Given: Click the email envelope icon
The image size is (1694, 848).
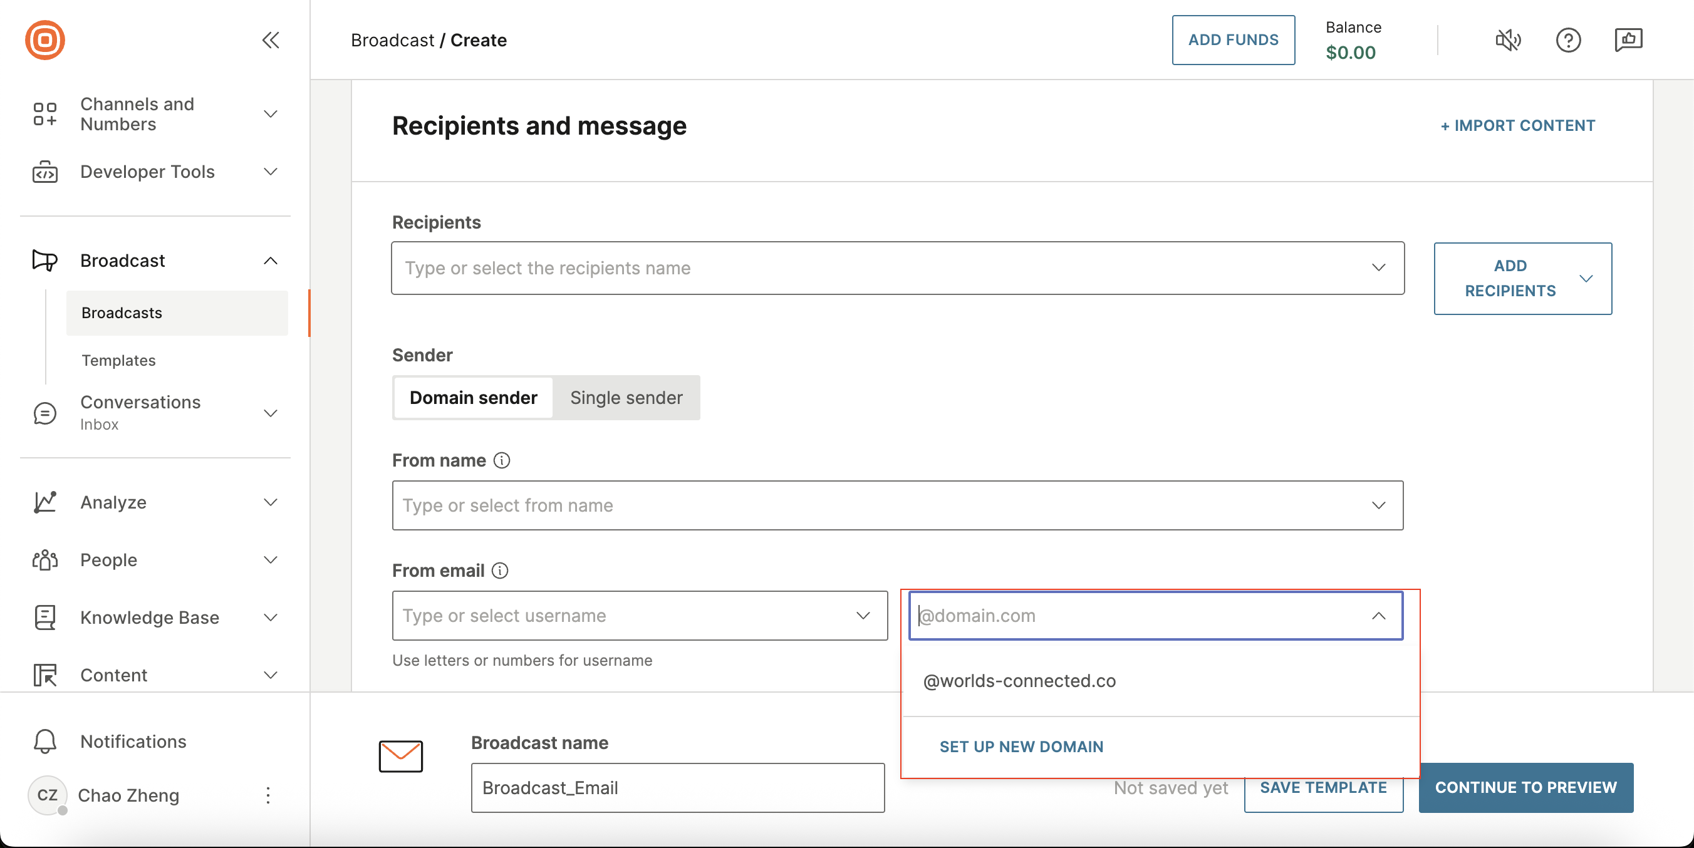Looking at the screenshot, I should coord(400,757).
